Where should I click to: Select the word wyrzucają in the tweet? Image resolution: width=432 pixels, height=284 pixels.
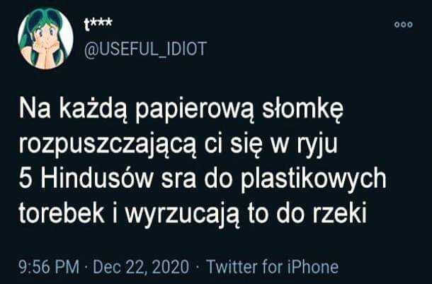coord(183,215)
